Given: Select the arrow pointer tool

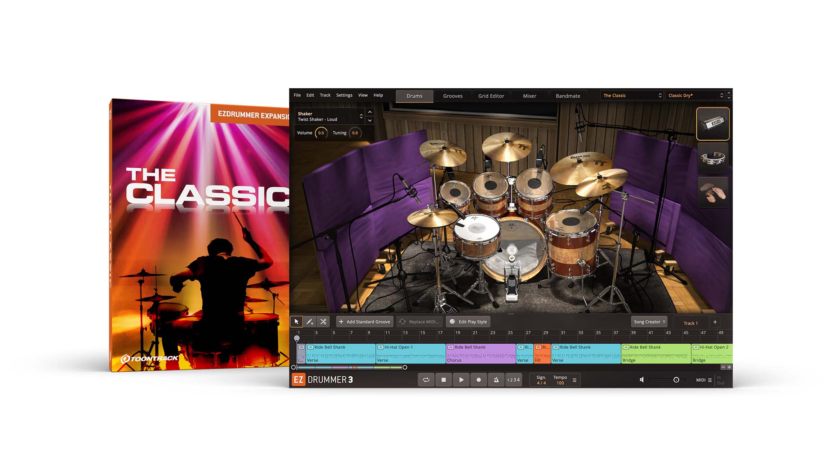Looking at the screenshot, I should coord(296,322).
